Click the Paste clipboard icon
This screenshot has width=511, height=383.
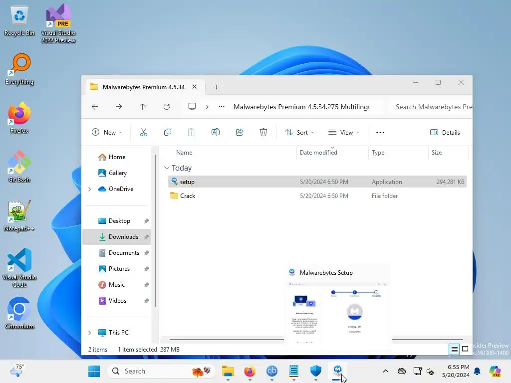192,132
